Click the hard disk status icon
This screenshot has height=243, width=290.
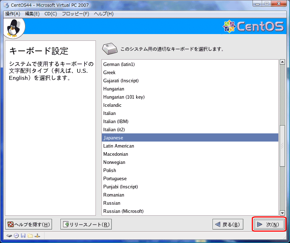click(x=9, y=236)
